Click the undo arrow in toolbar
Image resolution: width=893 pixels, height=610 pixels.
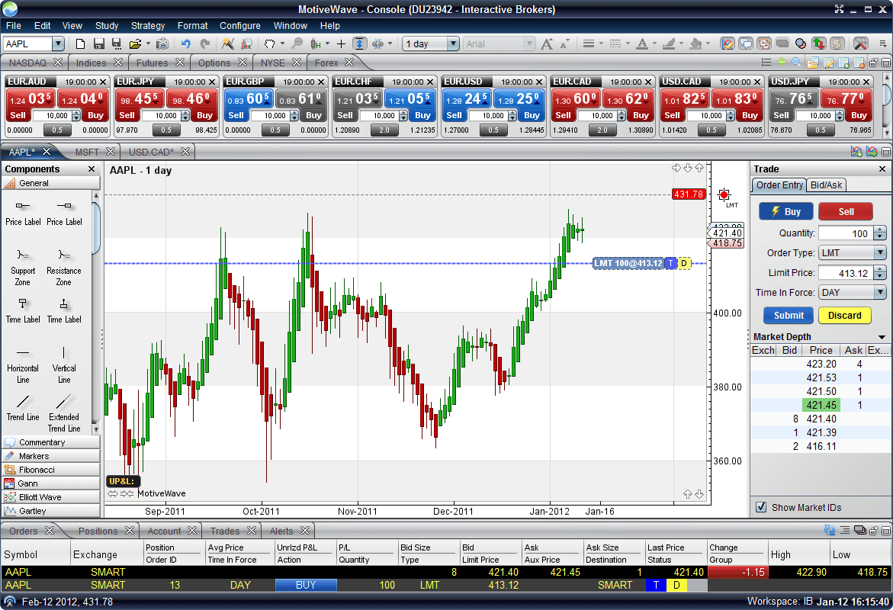point(185,44)
